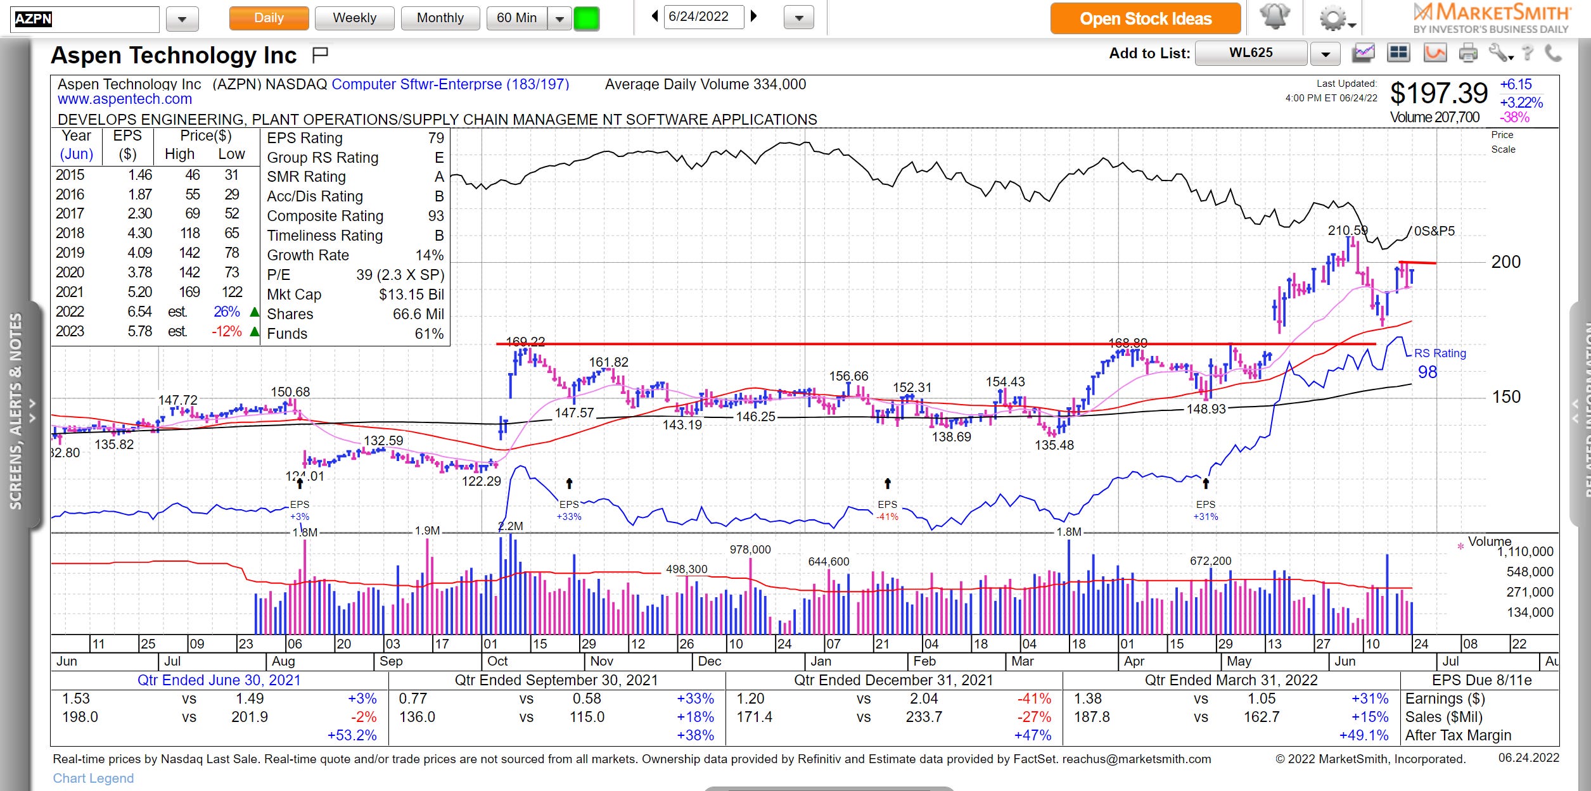This screenshot has height=791, width=1591.
Task: Click the EPS Rating 79 row
Action: coord(355,138)
